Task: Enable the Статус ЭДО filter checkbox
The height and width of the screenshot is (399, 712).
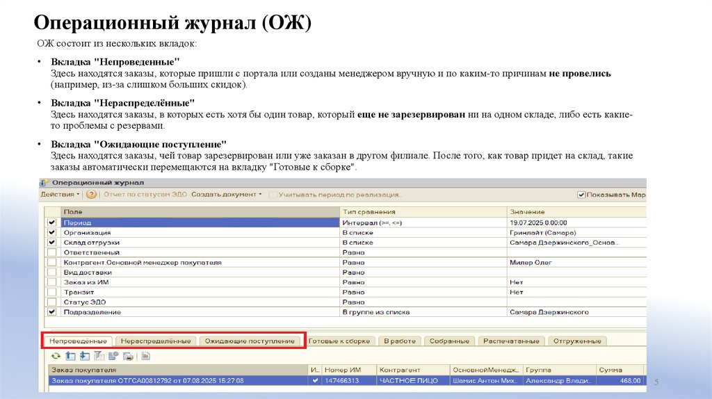Action: point(51,302)
